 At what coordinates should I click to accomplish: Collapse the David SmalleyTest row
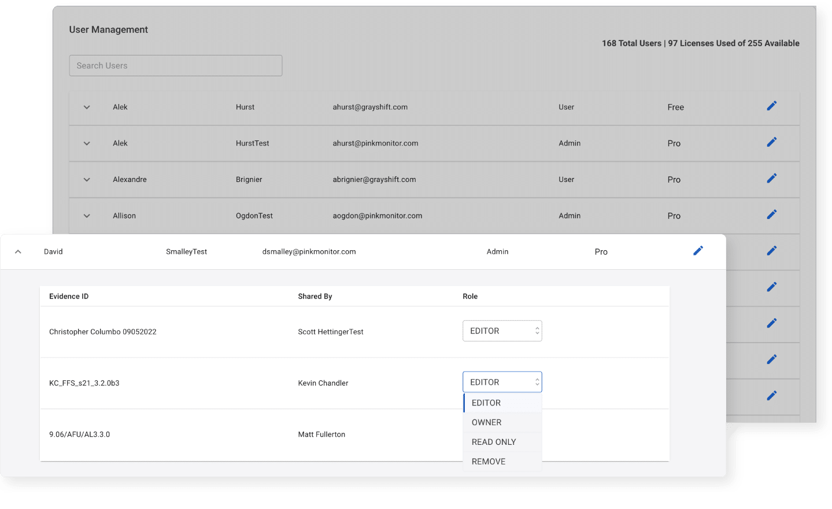tap(18, 252)
